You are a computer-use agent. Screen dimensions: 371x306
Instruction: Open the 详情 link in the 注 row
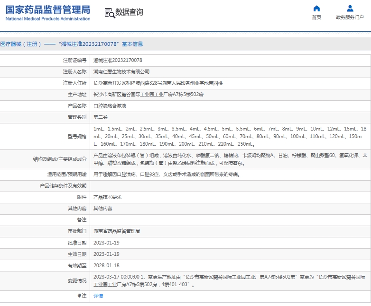point(98,296)
